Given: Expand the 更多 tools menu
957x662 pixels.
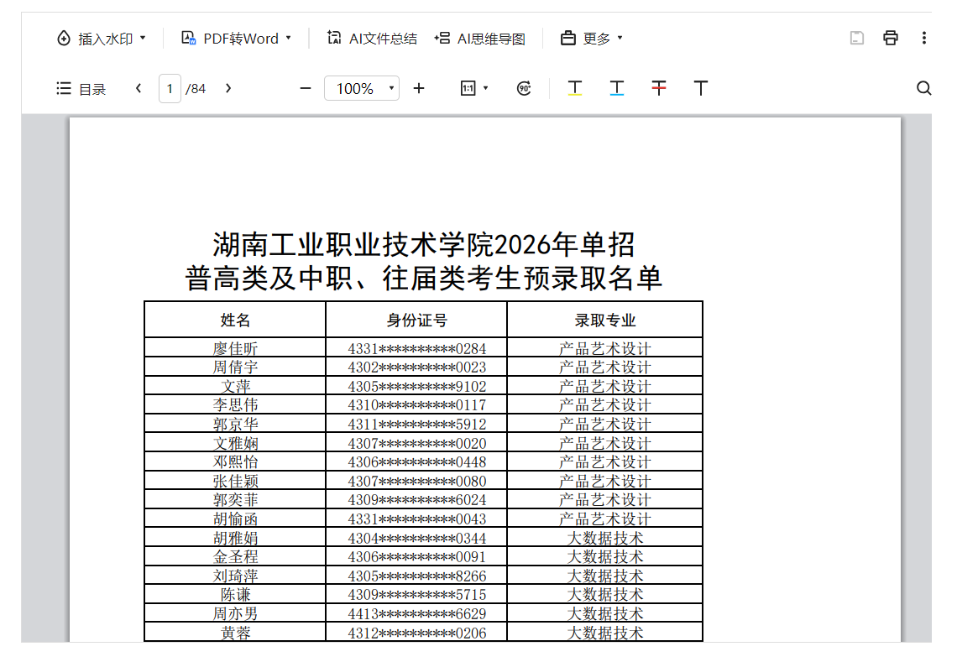Looking at the screenshot, I should pyautogui.click(x=593, y=39).
